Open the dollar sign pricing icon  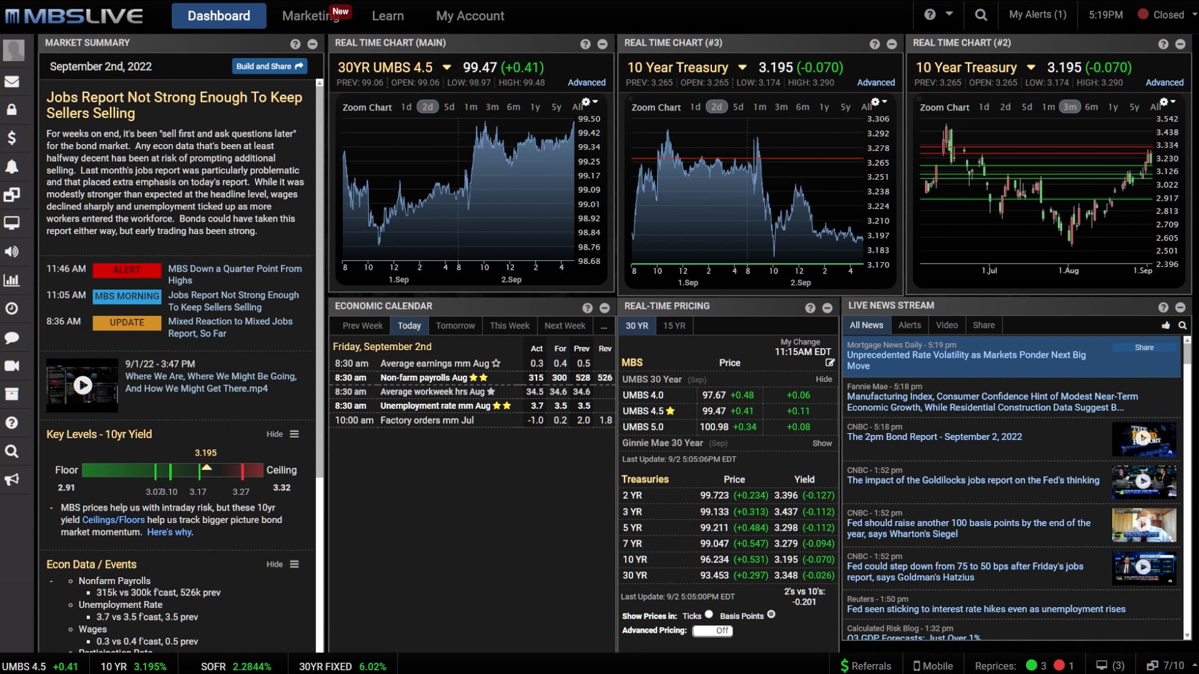pyautogui.click(x=12, y=138)
